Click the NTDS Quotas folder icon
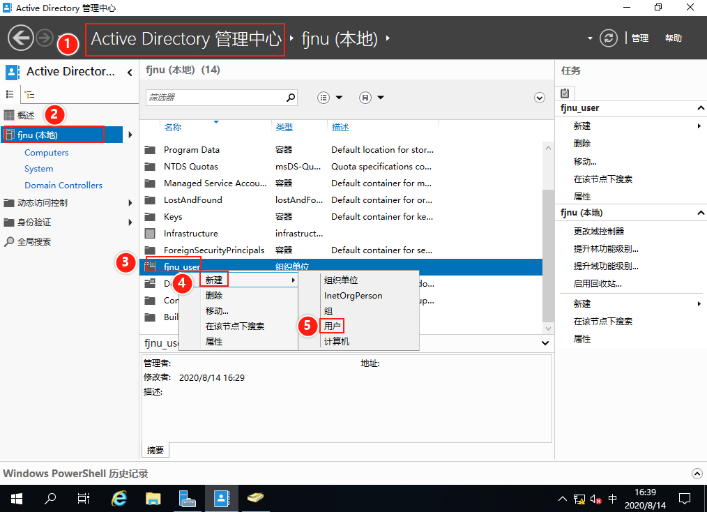 pos(150,167)
